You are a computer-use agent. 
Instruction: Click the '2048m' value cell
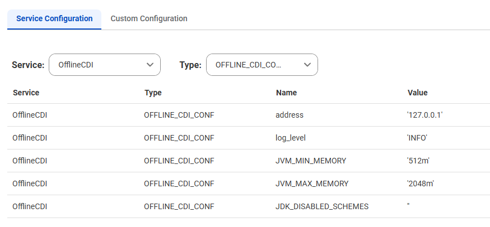tap(421, 183)
